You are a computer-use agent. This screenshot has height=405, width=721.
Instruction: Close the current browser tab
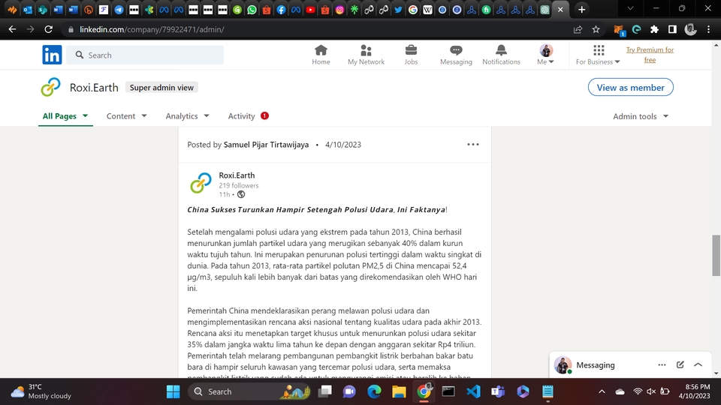560,9
